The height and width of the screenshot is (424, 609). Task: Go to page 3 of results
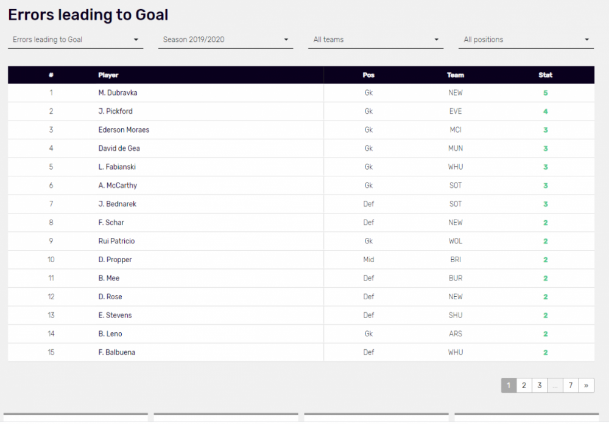(x=539, y=386)
